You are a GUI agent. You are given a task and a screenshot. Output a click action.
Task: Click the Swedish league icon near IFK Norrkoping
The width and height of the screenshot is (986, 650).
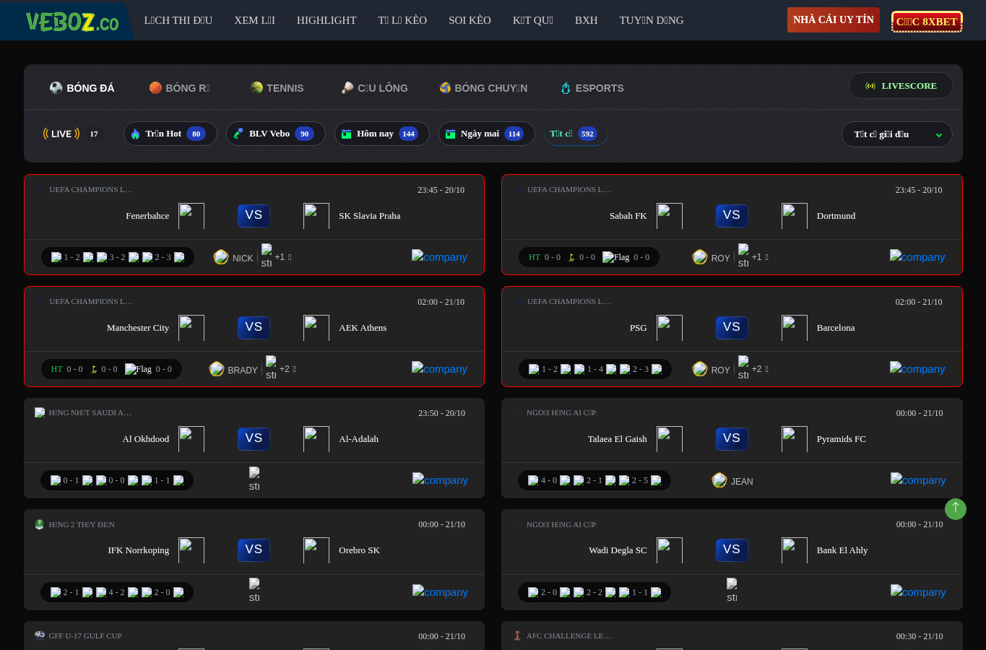pos(40,524)
